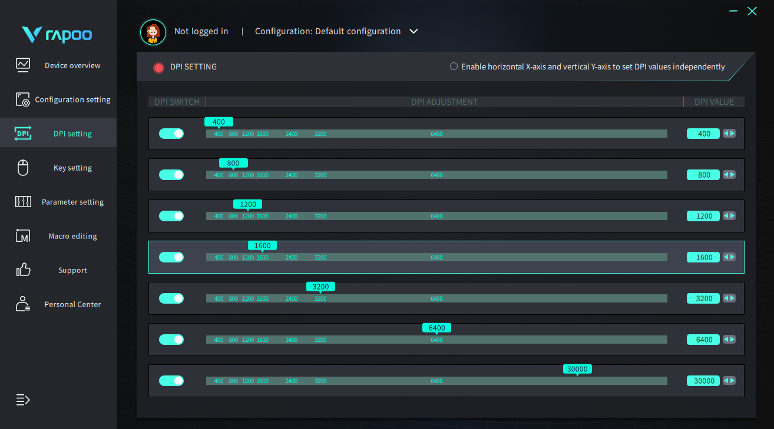Decrease 400 DPI value with left arrow

[726, 134]
